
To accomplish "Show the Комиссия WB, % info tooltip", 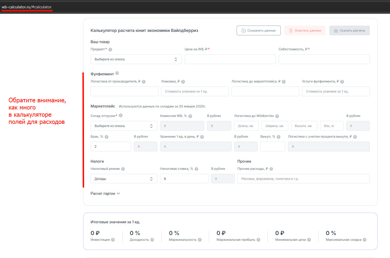I will point(190,116).
